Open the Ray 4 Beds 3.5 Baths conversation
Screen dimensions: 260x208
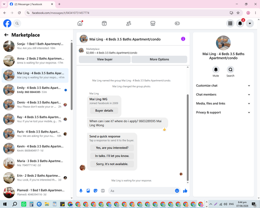pyautogui.click(x=35, y=119)
